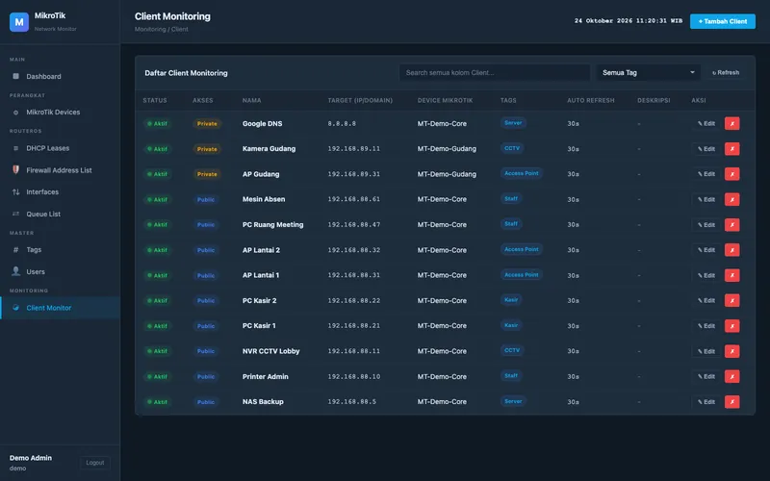This screenshot has height=481, width=770.
Task: Open the Users master page
Action: click(x=60, y=271)
